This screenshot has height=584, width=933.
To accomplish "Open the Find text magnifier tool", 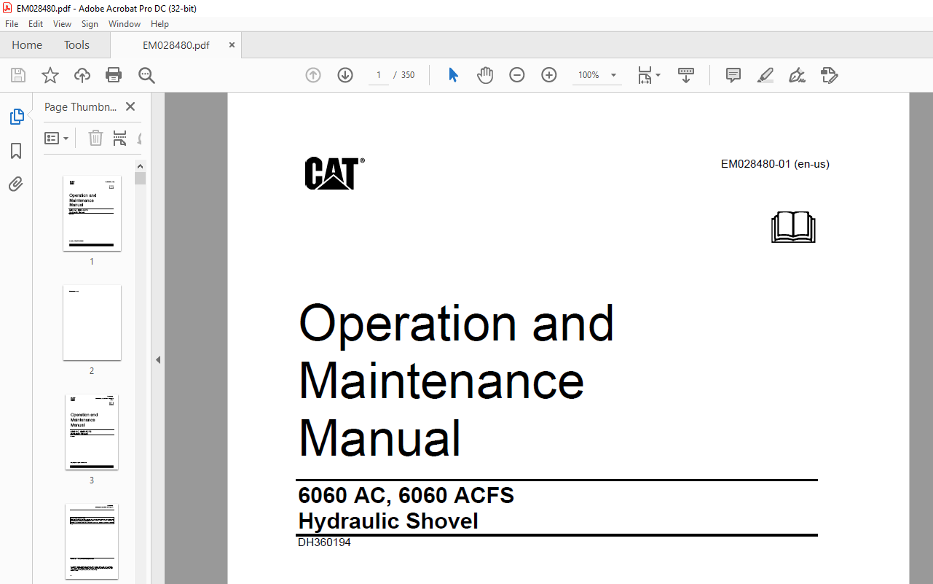I will click(146, 75).
